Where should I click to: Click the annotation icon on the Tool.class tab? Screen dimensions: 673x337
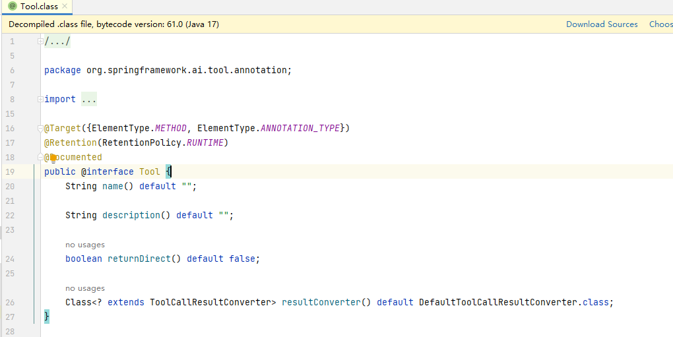(13, 7)
